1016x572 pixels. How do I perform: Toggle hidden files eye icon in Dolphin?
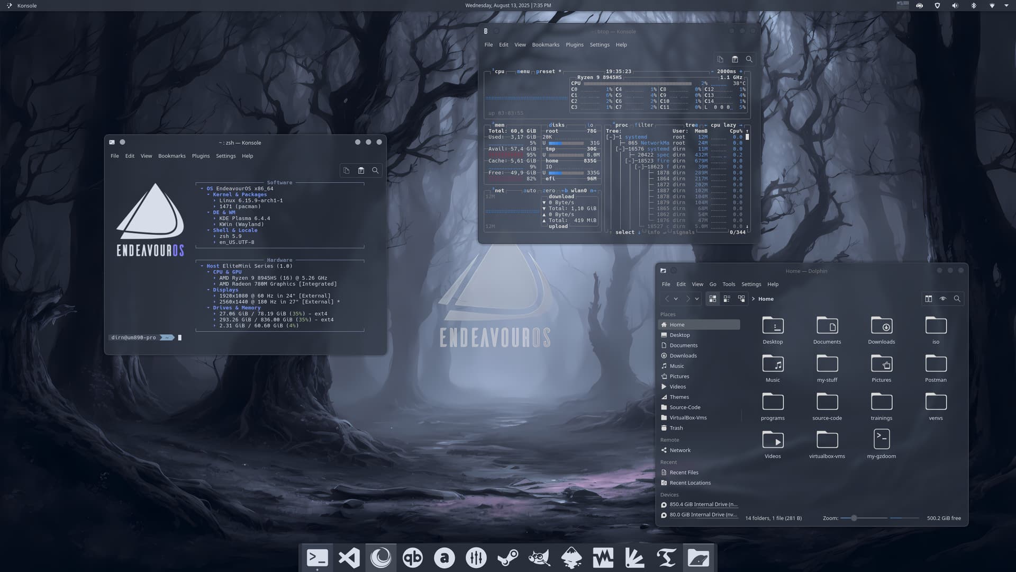[942, 299]
